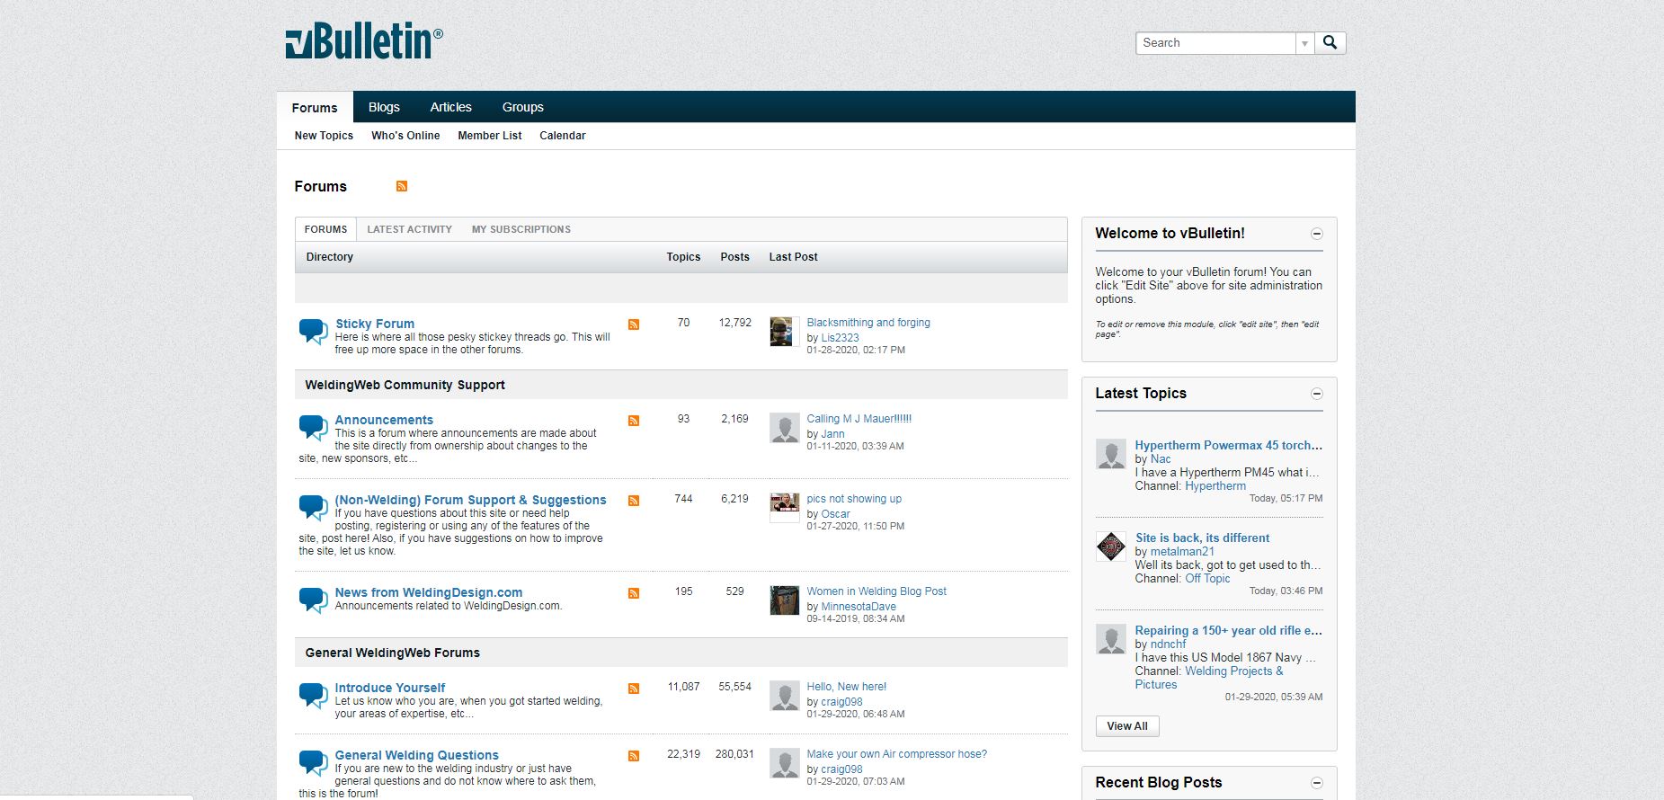The width and height of the screenshot is (1664, 800).
Task: Click the Introduce Yourself bubble icon
Action: click(313, 695)
